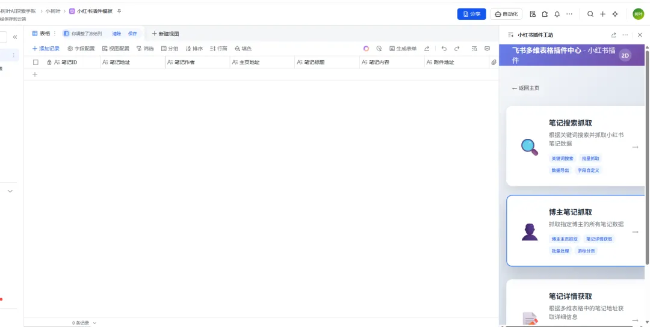Click the export share arrow in table toolbar
The width and height of the screenshot is (650, 327).
[427, 49]
